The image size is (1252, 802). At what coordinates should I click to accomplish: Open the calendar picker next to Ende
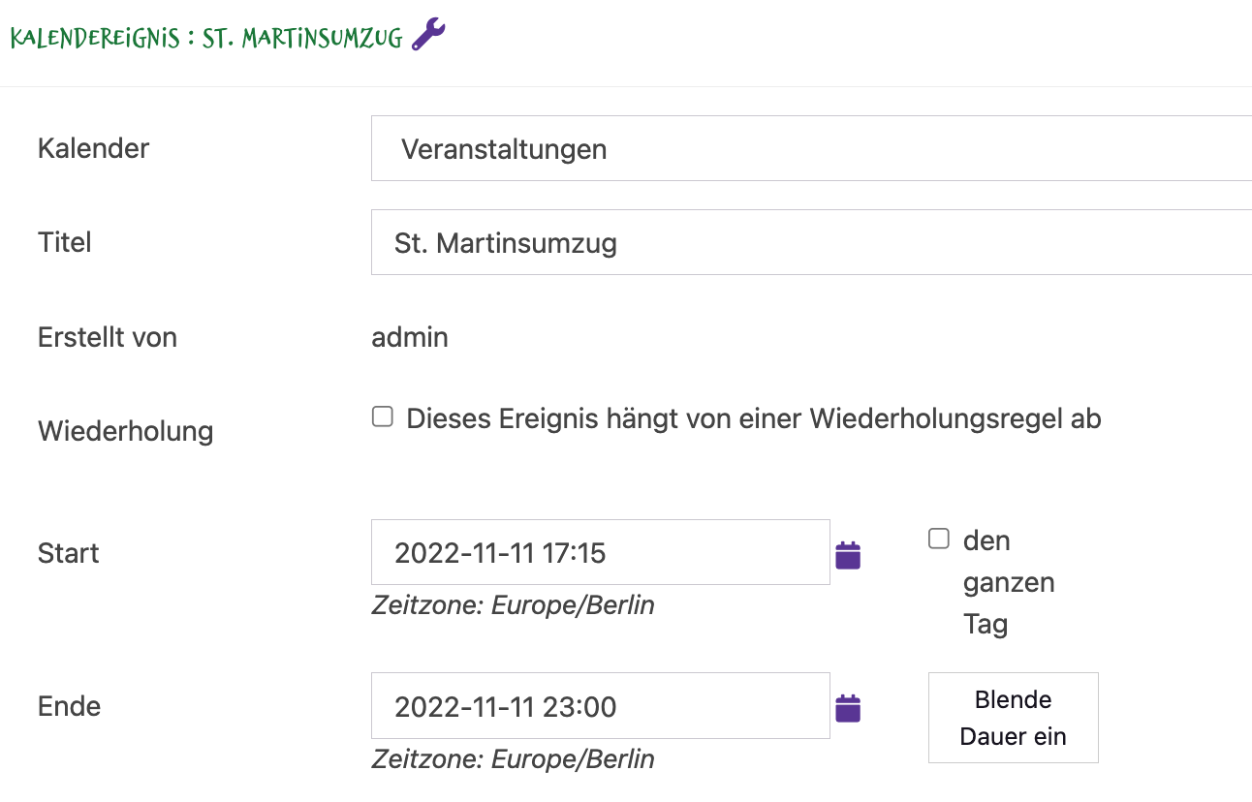click(848, 708)
